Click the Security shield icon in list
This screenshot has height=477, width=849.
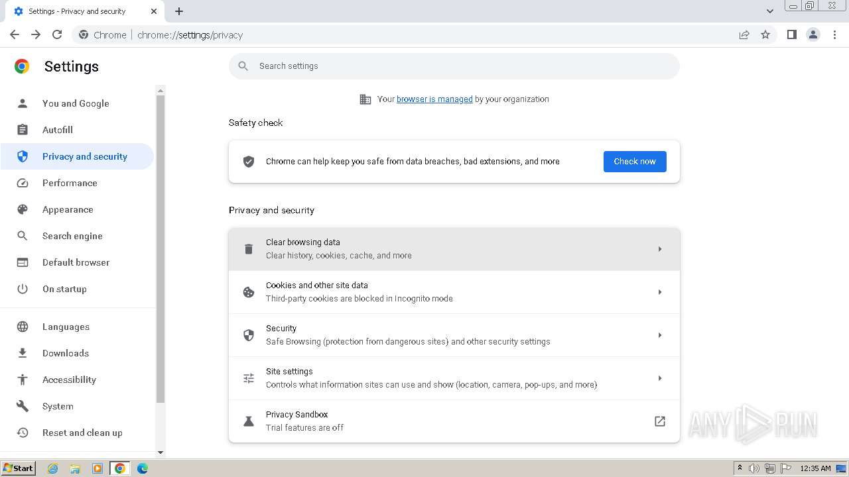(249, 335)
